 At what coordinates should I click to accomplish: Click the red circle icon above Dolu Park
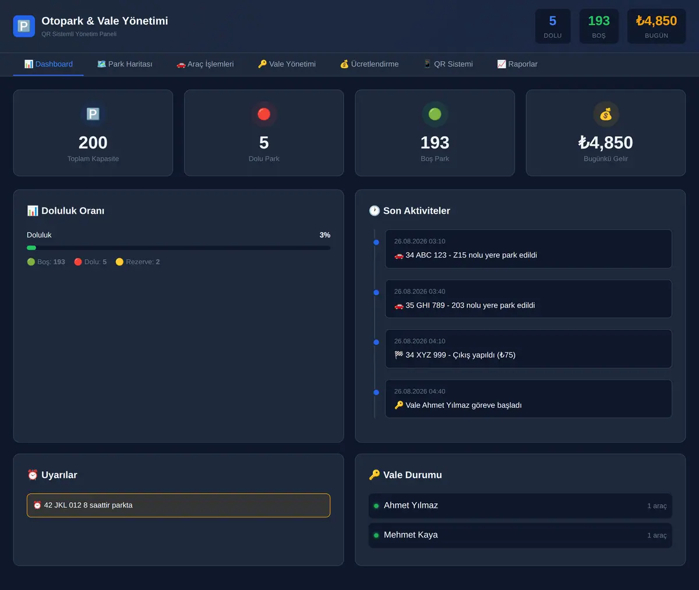tap(264, 114)
